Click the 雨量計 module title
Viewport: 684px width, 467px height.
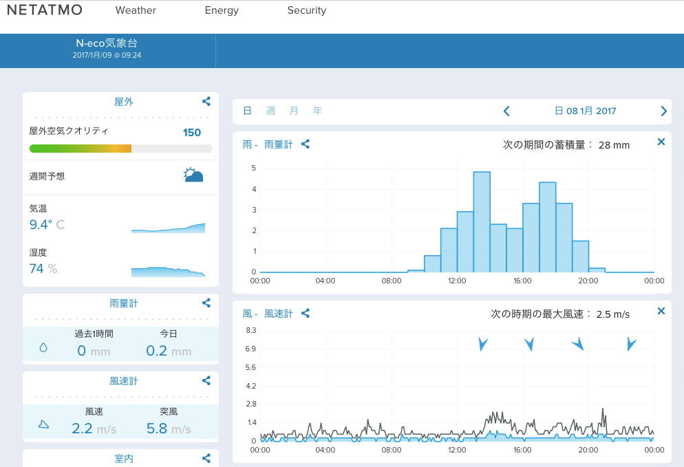123,303
